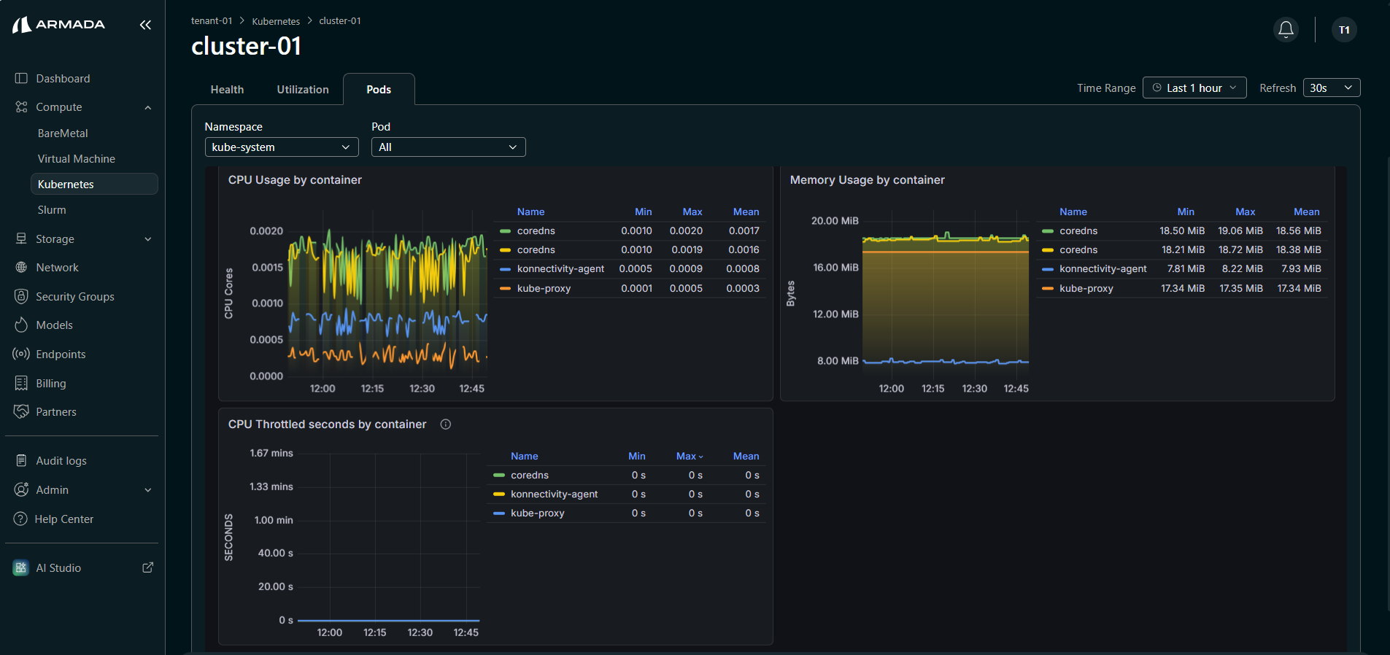The image size is (1390, 655).
Task: Sort Memory Usage table by Mean
Action: coord(1307,212)
